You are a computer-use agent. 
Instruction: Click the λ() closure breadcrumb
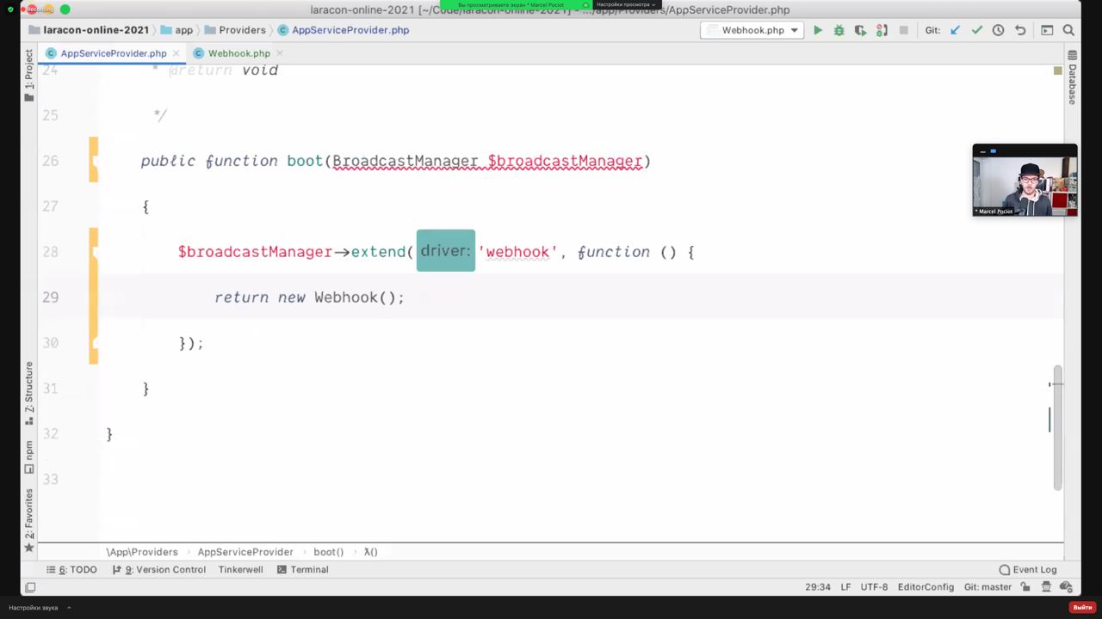371,552
